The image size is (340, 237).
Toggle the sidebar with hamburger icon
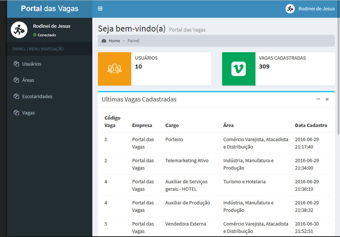tap(100, 9)
